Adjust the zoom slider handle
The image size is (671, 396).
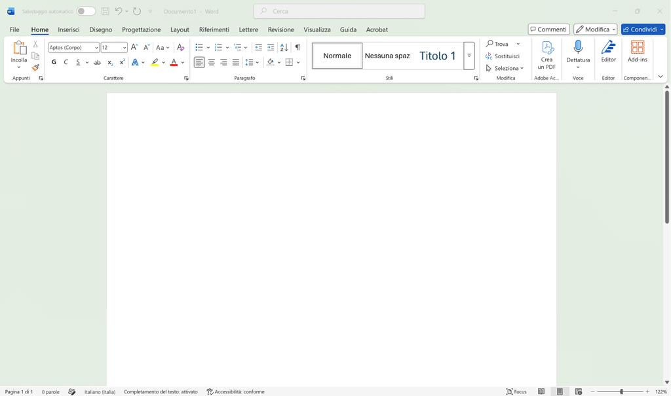(x=621, y=391)
